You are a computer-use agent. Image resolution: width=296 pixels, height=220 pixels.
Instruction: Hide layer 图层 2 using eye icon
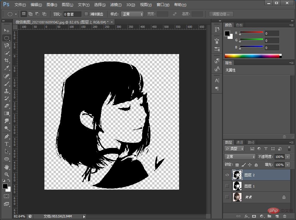coord(227,175)
